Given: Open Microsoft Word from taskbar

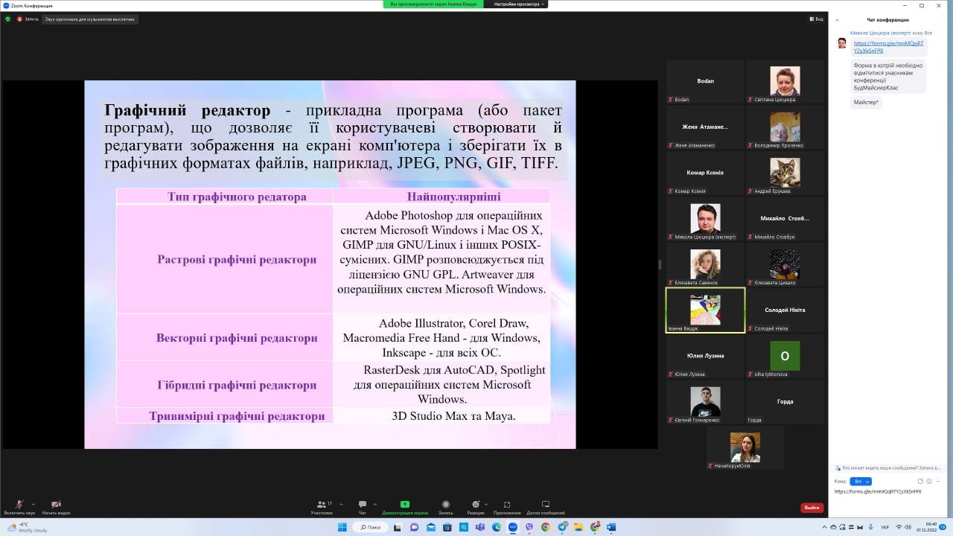Looking at the screenshot, I should click(x=611, y=527).
